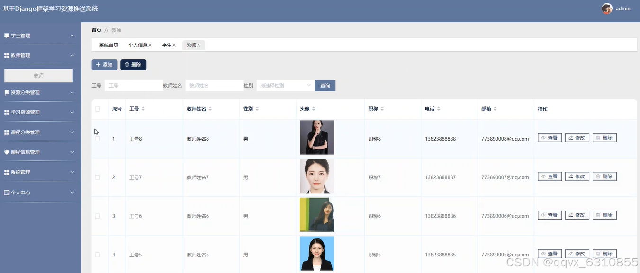Viewport: 640px width, 273px height.
Task: Open the avatar photo of 教师姓名8
Action: point(317,138)
